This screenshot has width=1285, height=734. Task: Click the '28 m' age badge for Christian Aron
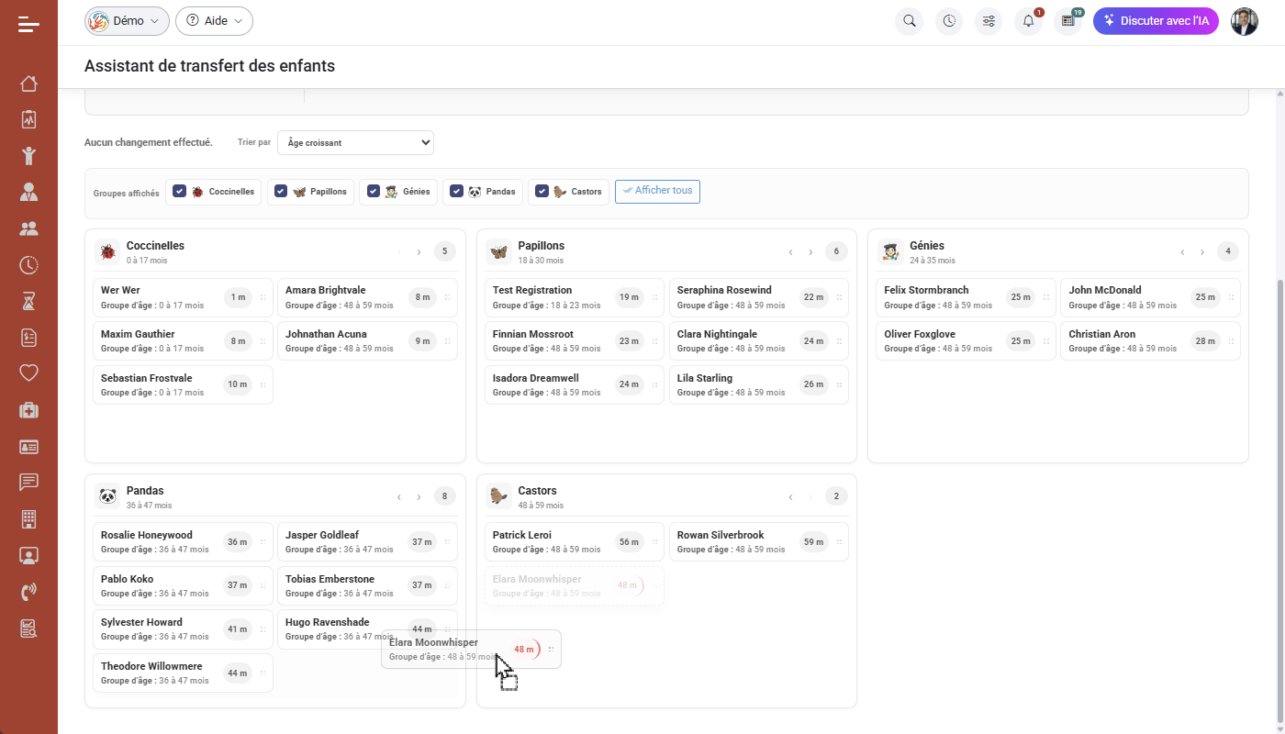[1205, 341]
